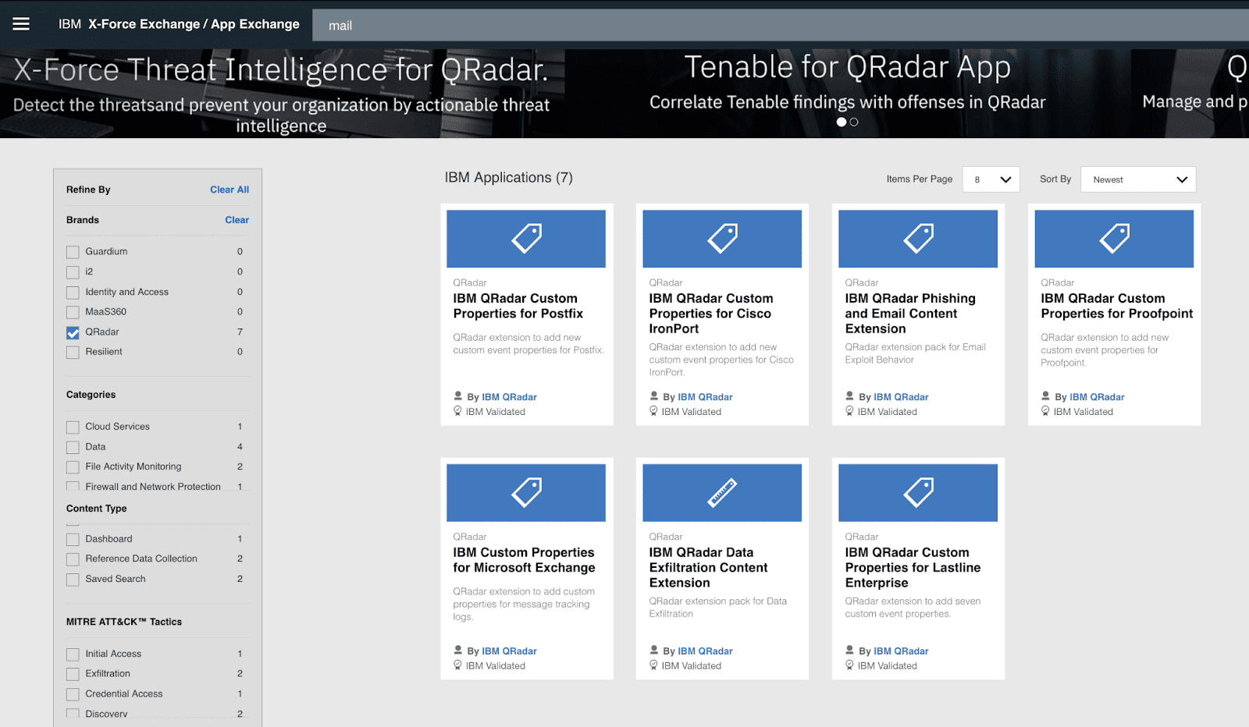Open IBM Custom Properties for Microsoft Exchange
Image resolution: width=1249 pixels, height=727 pixels.
coord(524,560)
